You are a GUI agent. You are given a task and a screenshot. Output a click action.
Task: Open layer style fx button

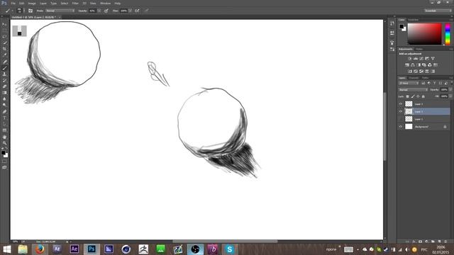(414, 242)
